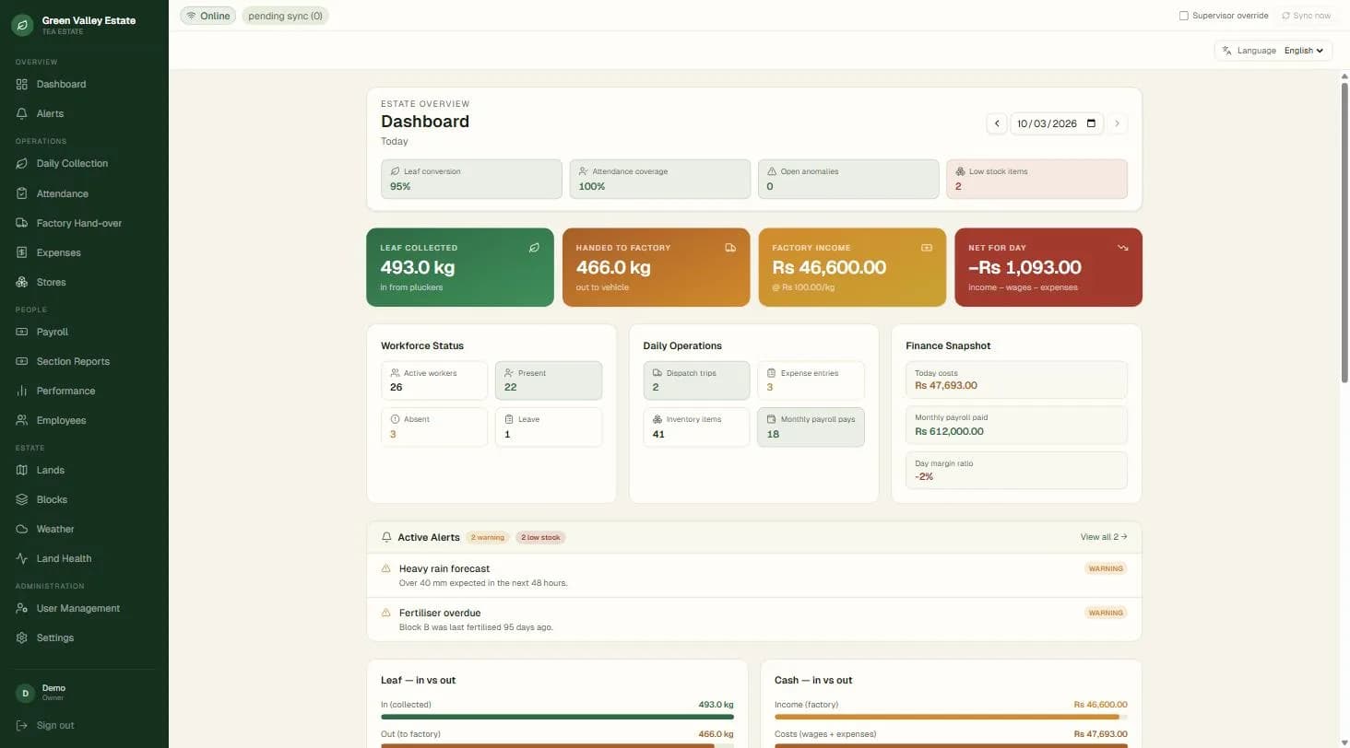
Task: Click the Attendance clipboard icon
Action: 22,193
